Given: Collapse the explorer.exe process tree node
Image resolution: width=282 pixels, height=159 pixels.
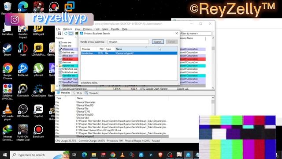Looking at the screenshot, I should (x=57, y=66).
